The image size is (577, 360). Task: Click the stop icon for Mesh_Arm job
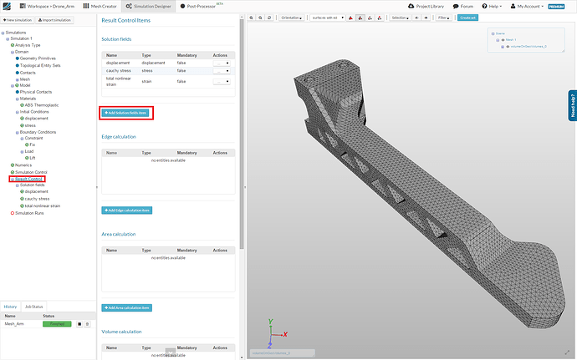[79, 323]
